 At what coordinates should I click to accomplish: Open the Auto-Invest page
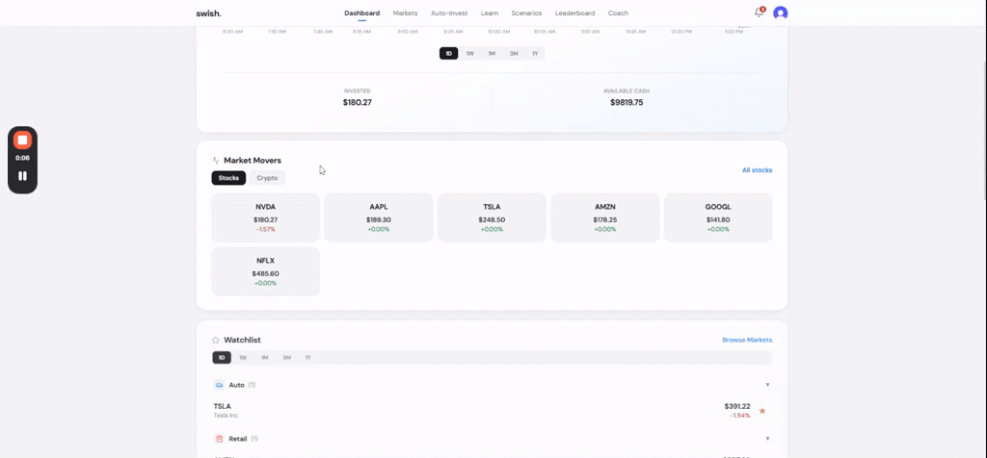(449, 13)
